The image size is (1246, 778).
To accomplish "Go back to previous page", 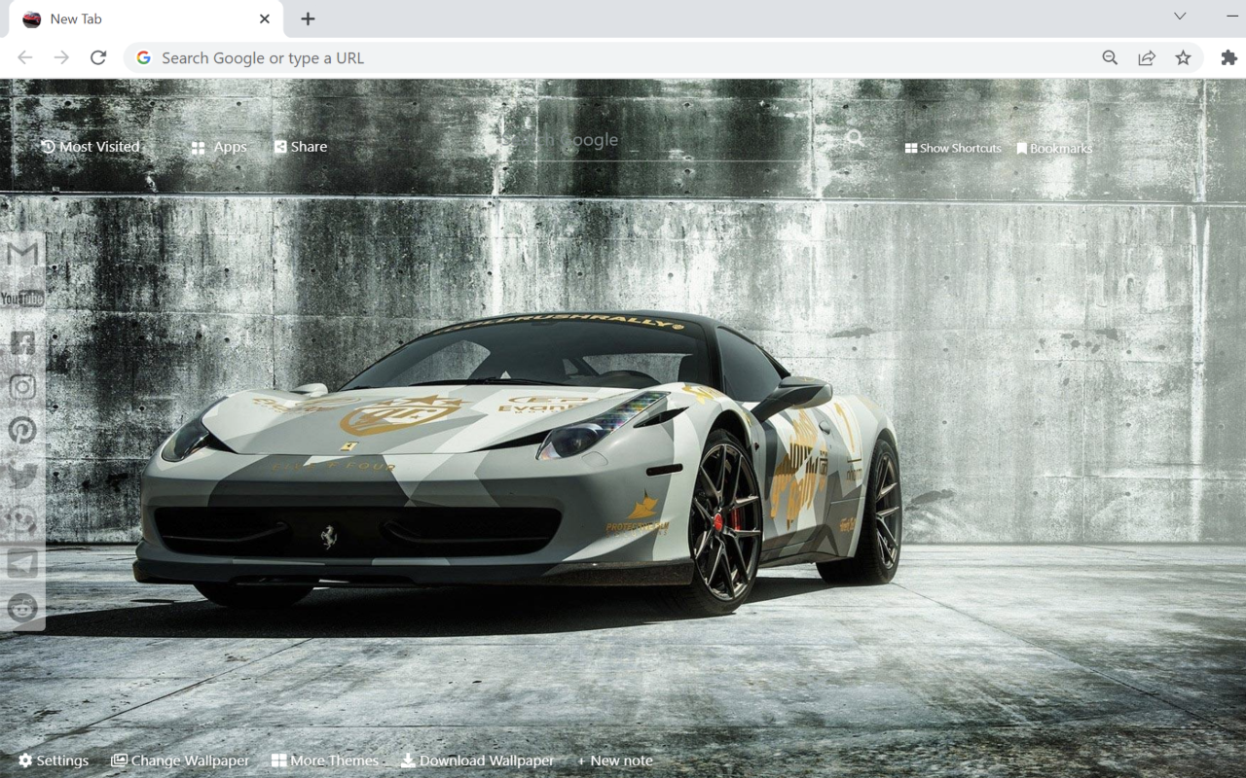I will (25, 57).
